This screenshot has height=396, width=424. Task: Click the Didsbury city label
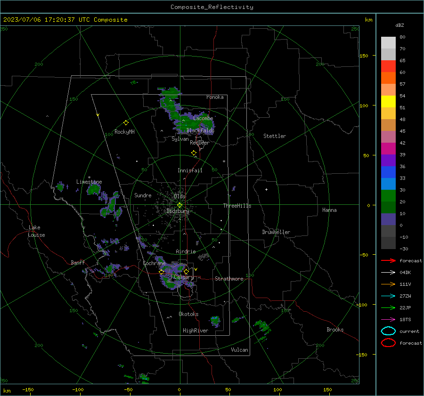178,211
